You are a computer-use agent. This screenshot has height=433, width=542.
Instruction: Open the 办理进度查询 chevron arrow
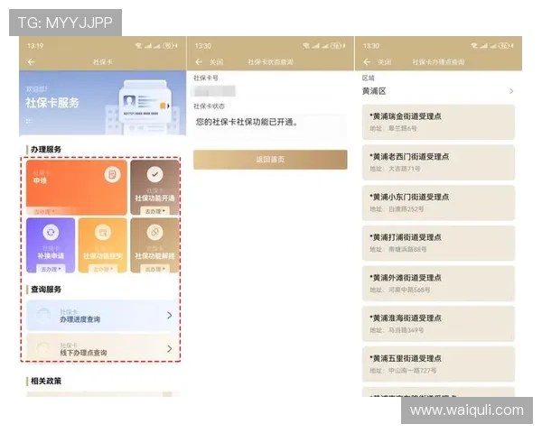[170, 315]
